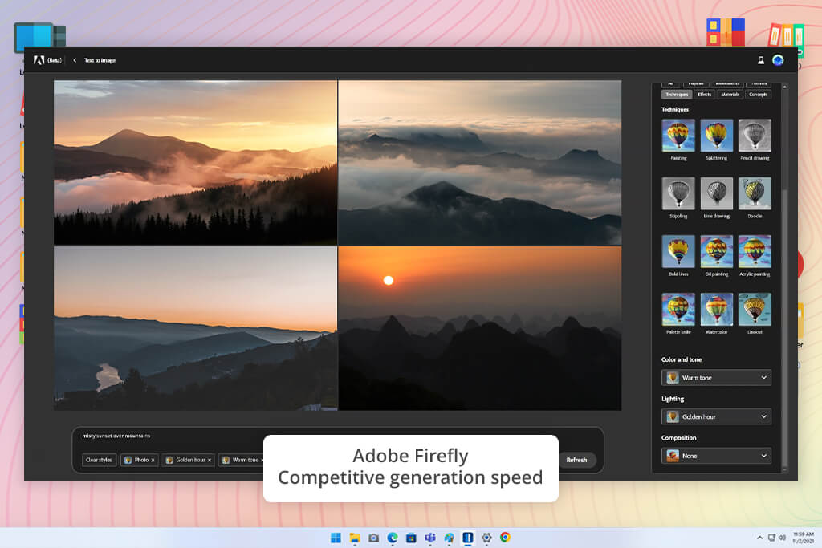Open the Lighting dropdown set to Golden hour
The image size is (822, 548).
tap(716, 416)
